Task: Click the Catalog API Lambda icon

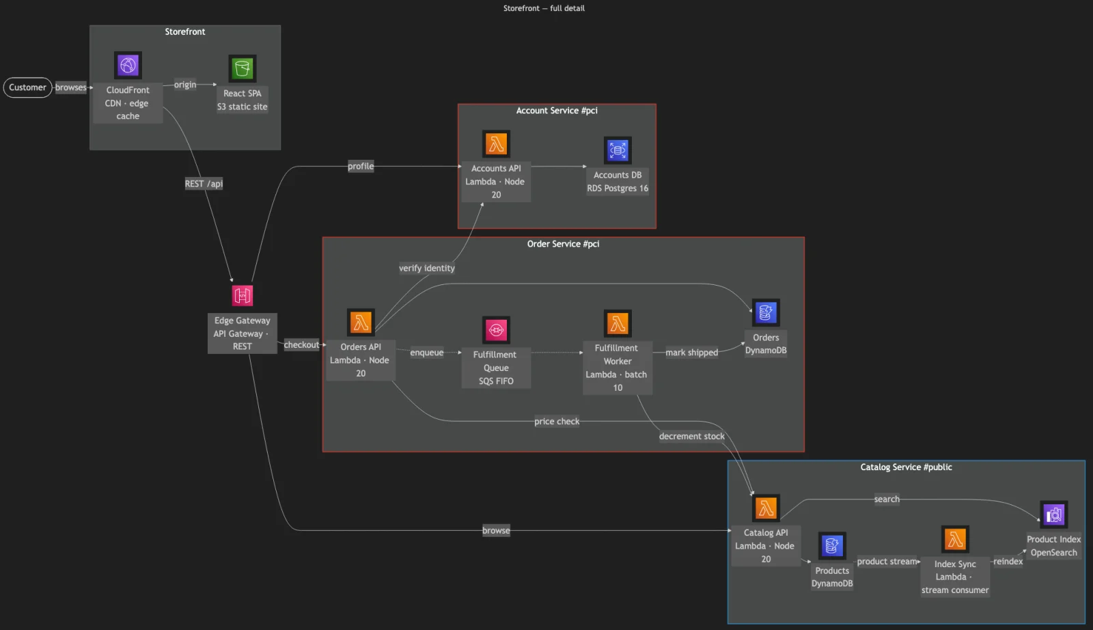Action: coord(766,508)
